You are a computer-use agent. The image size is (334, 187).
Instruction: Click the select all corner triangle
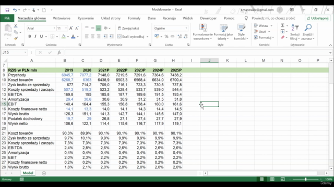[x=5, y=61]
